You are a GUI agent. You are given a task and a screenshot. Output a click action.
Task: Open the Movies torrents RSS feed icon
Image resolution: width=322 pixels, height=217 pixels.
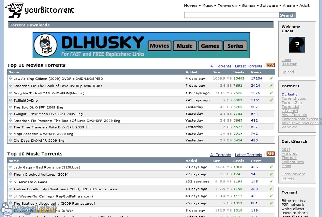270,65
